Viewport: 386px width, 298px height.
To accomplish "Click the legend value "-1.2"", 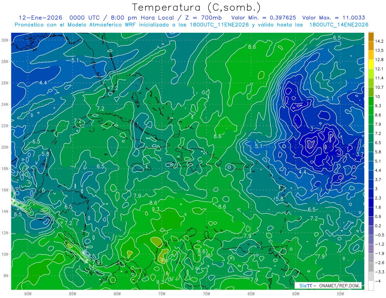I will (x=379, y=244).
